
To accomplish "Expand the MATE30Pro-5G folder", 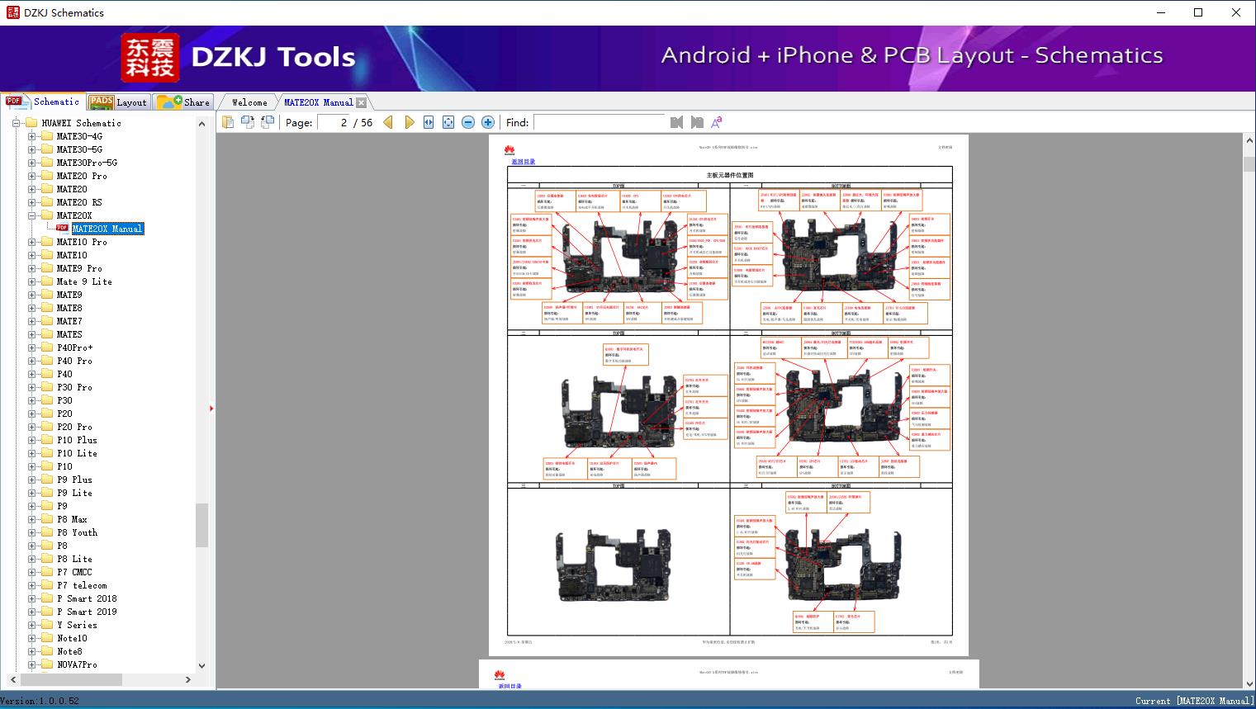I will coord(31,163).
